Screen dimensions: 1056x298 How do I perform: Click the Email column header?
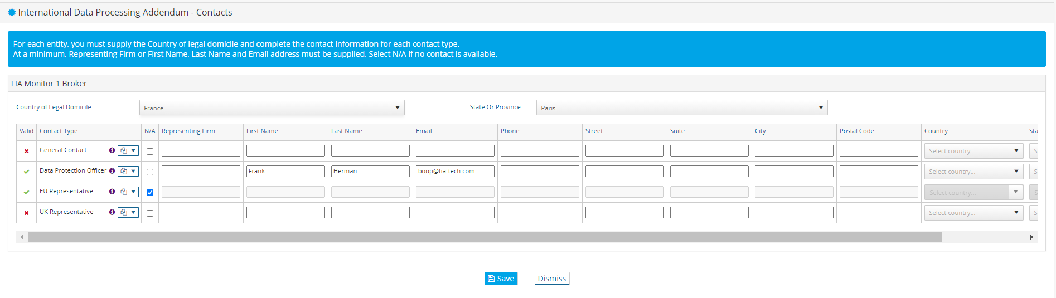click(424, 131)
